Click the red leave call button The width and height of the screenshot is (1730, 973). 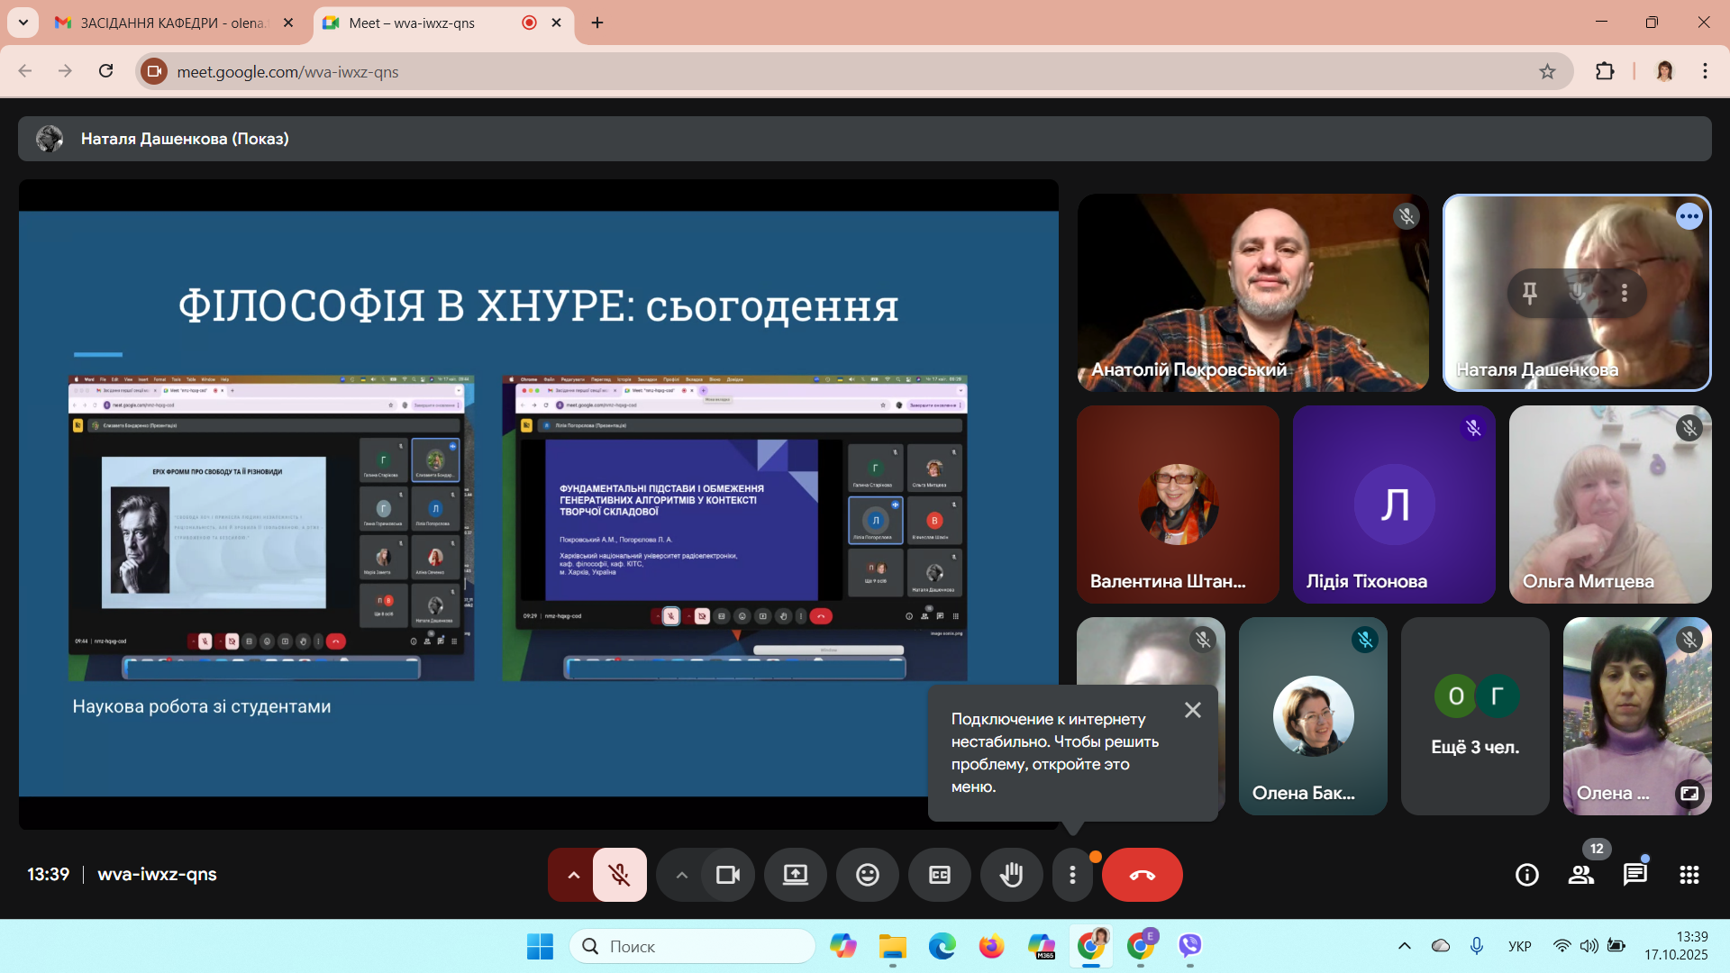(1142, 875)
